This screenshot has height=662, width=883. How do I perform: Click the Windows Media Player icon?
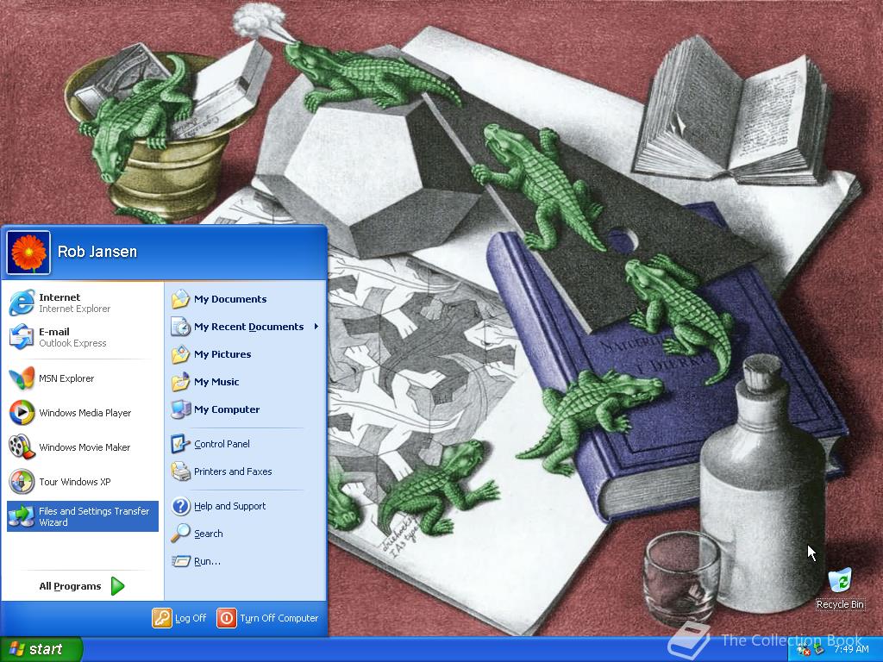[x=22, y=413]
